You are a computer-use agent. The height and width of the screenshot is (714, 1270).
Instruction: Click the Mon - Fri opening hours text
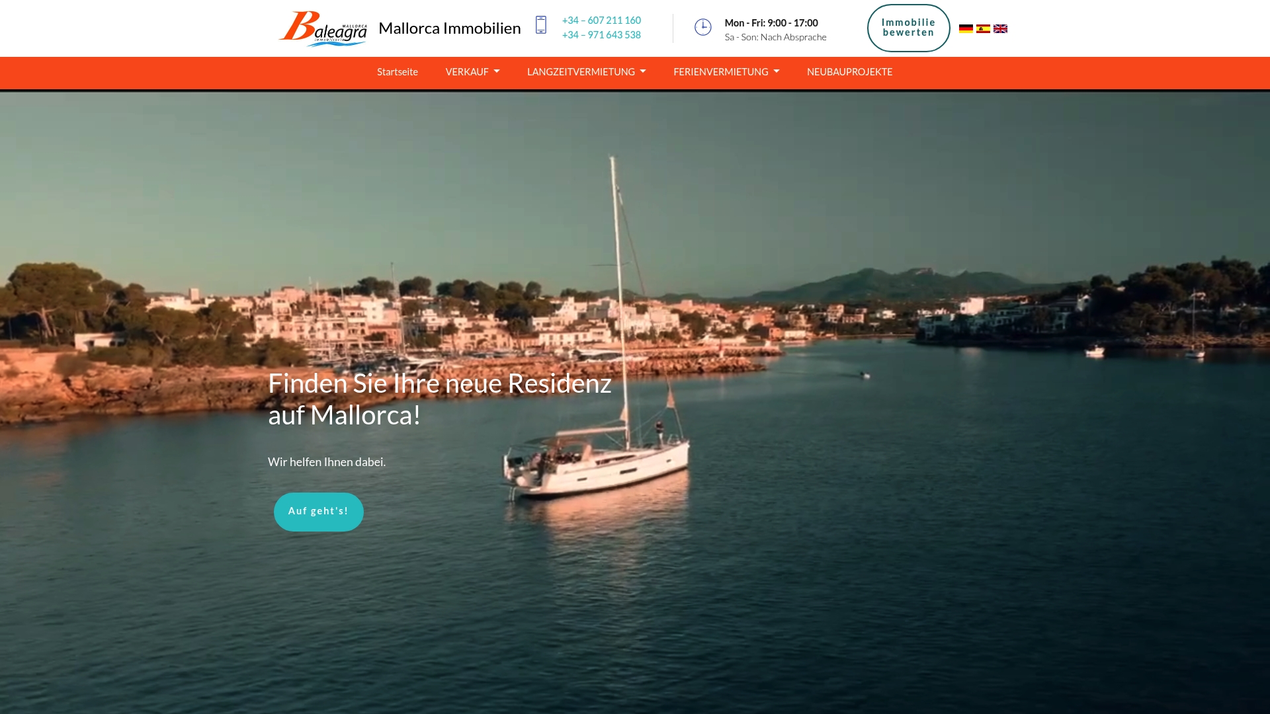[x=771, y=22]
